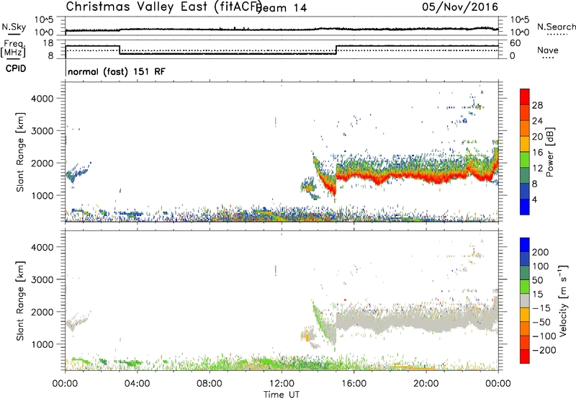The width and height of the screenshot is (576, 399).
Task: Click the Power [dB] colorbar title
Action: [549, 152]
